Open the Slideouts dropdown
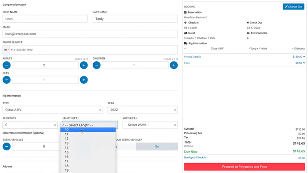 (x=30, y=125)
